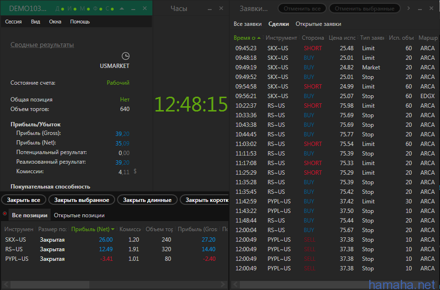Click the Отменить все button
This screenshot has height=290, width=440.
[302, 9]
